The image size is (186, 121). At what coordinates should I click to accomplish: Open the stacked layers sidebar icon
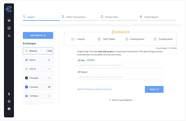click(x=9, y=20)
